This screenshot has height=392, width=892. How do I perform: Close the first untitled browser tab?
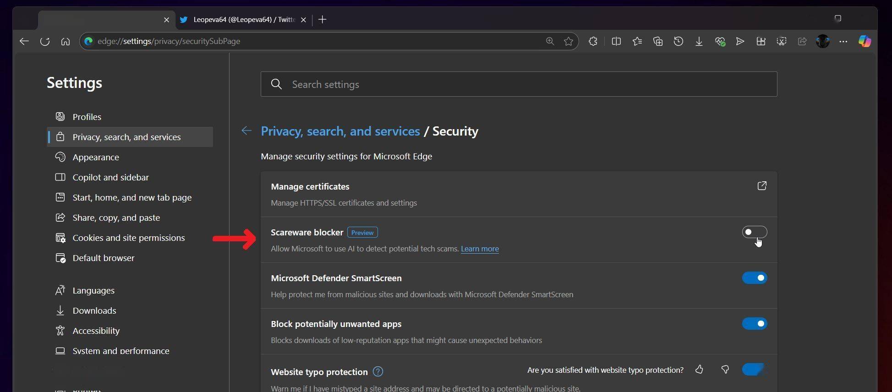click(166, 20)
